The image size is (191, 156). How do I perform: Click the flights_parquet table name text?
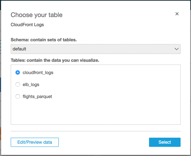click(x=37, y=96)
